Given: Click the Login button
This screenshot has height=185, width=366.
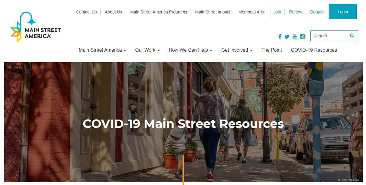Looking at the screenshot, I should (343, 12).
